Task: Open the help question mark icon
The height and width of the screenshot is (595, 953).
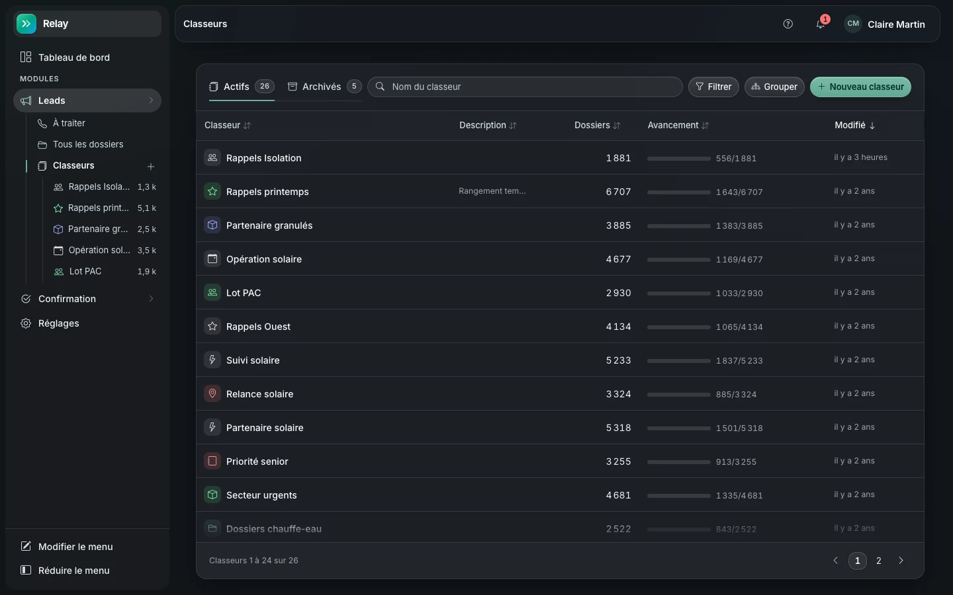Action: [788, 24]
